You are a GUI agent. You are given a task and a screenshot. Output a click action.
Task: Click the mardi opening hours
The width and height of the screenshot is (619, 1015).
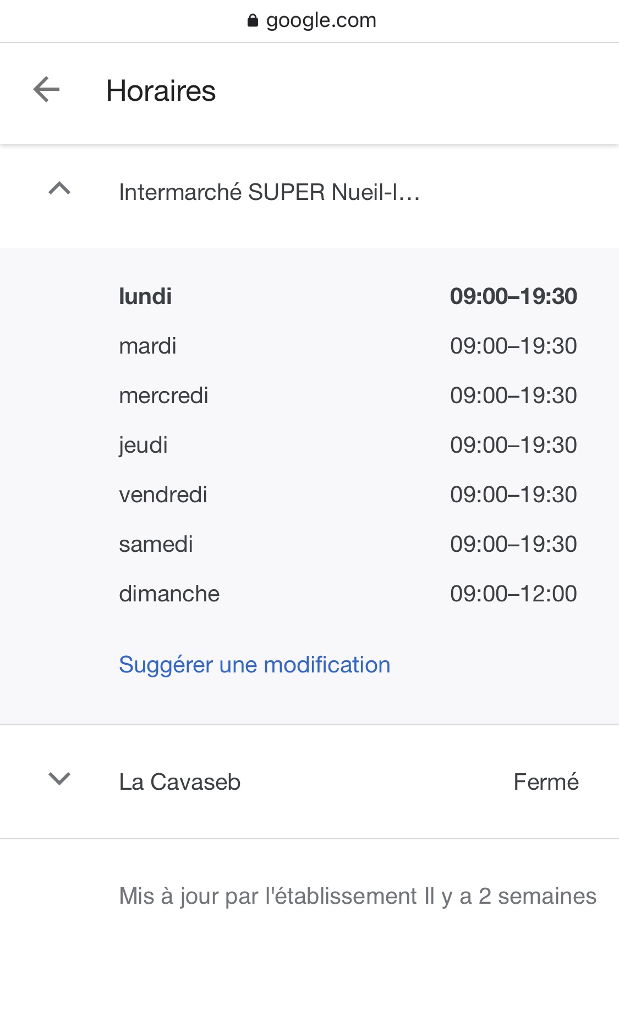tap(513, 346)
